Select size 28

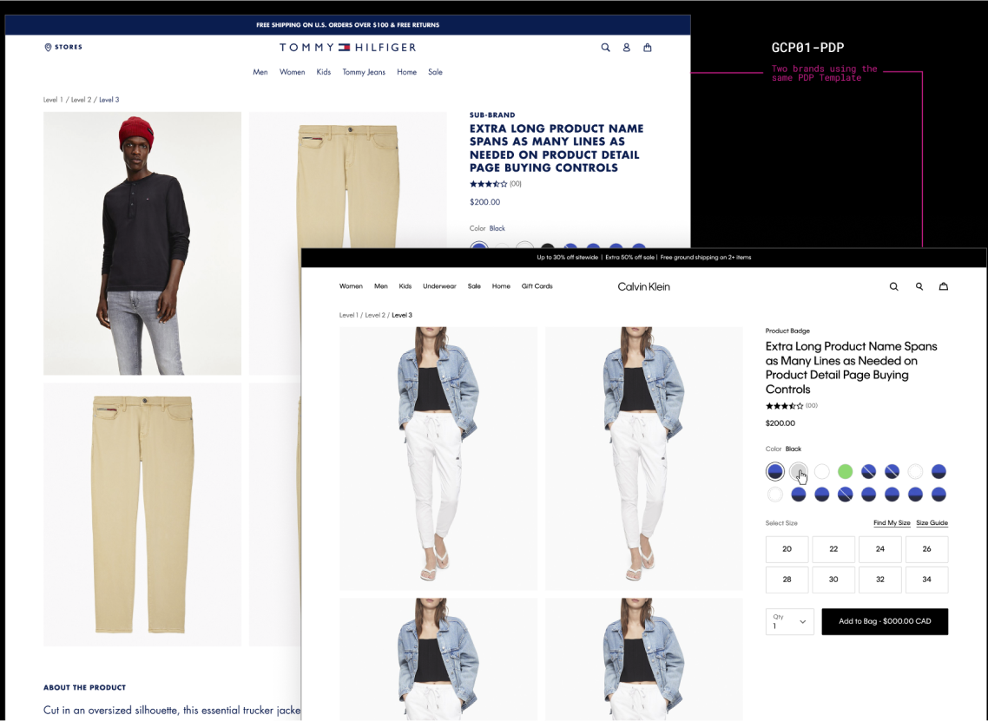click(x=787, y=580)
